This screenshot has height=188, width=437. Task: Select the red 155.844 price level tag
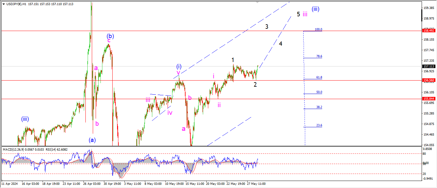click(428, 99)
